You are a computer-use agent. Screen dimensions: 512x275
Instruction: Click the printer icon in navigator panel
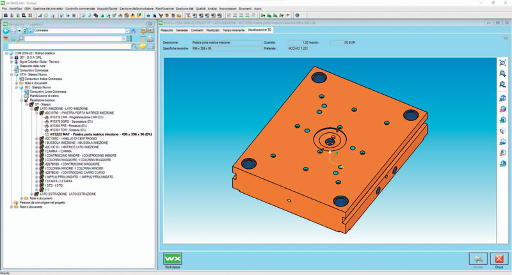150,39
